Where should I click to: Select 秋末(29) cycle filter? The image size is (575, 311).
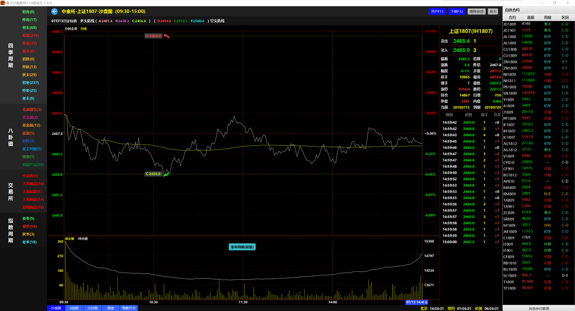tap(29, 75)
